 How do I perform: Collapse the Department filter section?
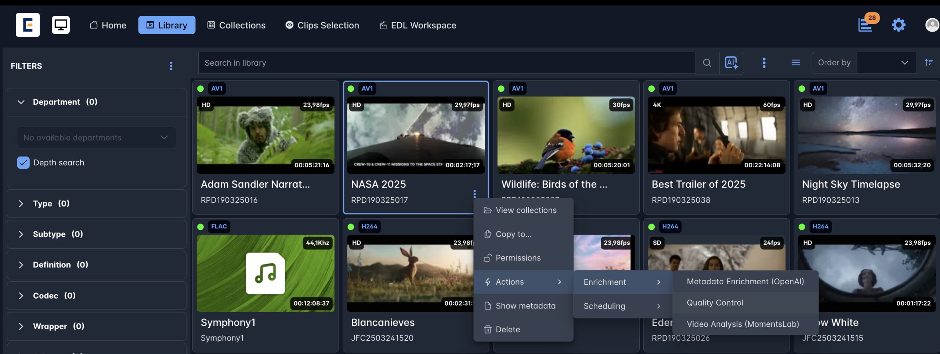point(21,102)
